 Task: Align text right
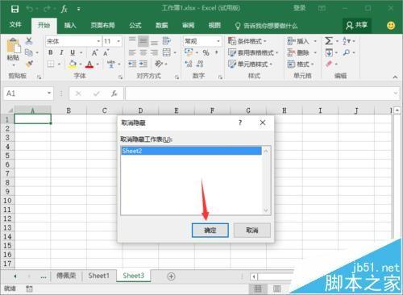click(x=154, y=52)
